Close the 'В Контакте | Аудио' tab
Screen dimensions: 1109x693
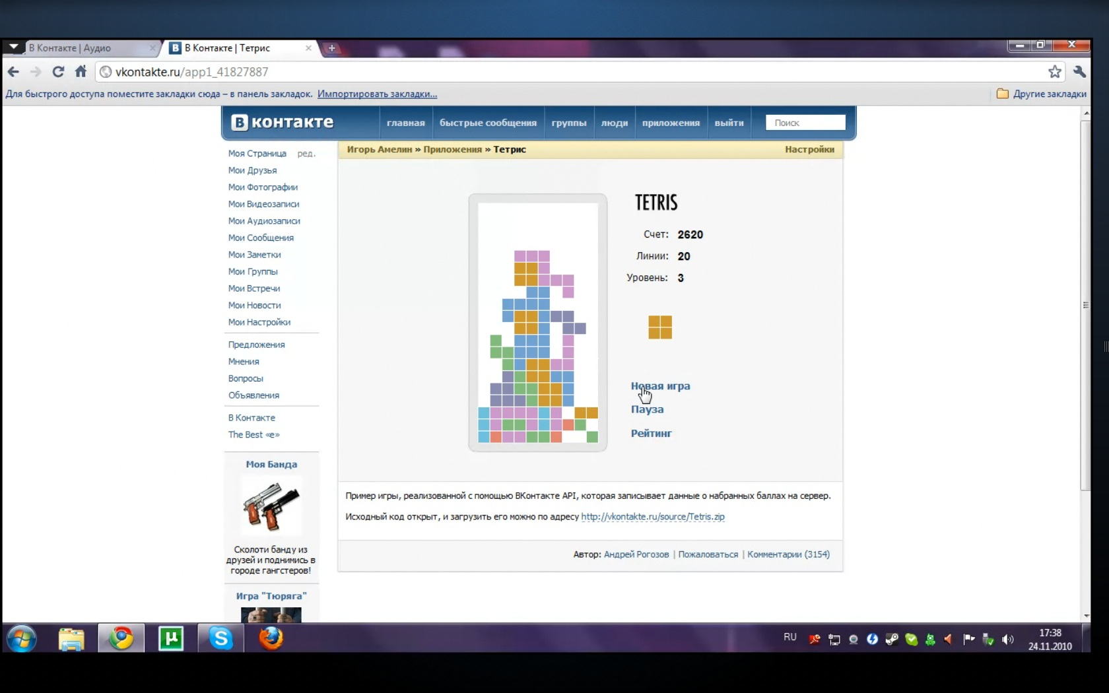coord(152,48)
